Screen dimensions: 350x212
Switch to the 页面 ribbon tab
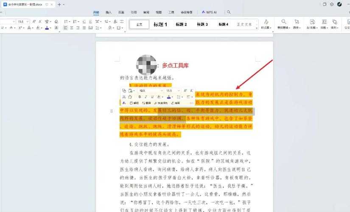click(121, 12)
